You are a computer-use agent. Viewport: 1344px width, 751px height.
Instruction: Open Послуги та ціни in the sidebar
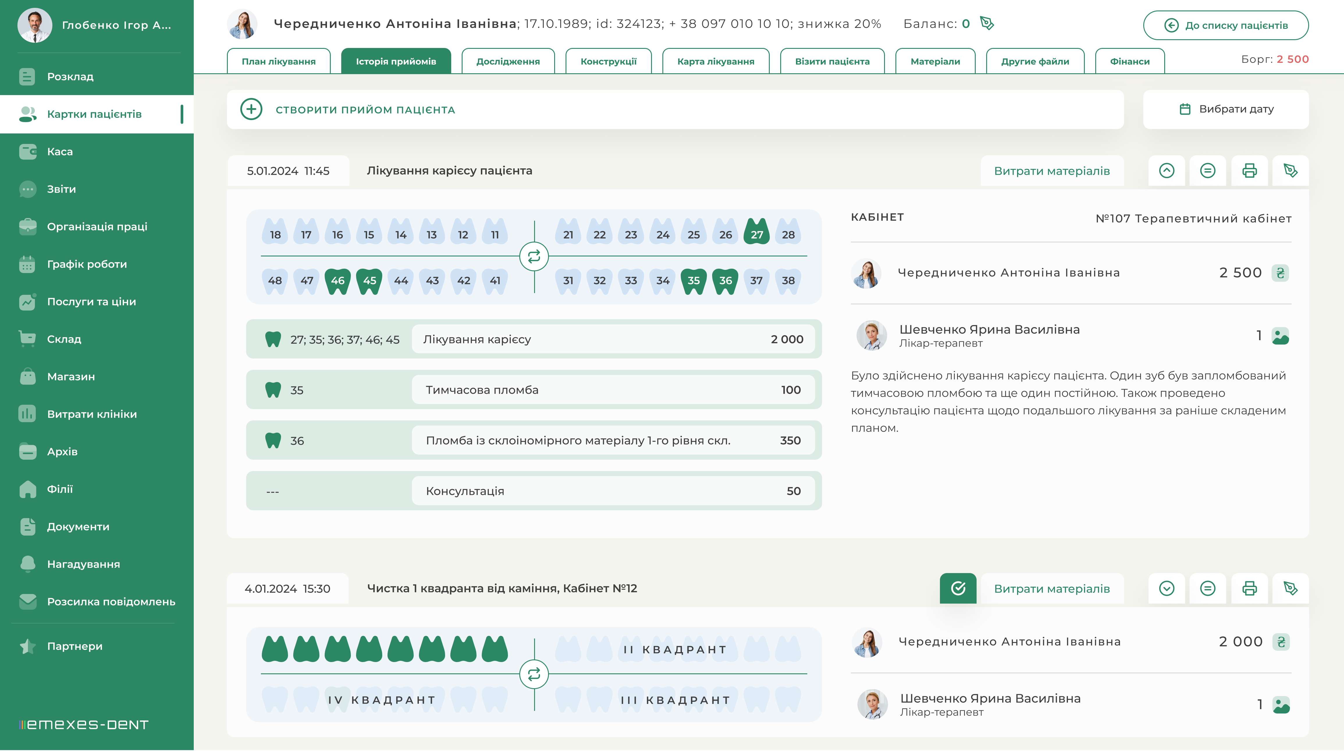(x=91, y=302)
